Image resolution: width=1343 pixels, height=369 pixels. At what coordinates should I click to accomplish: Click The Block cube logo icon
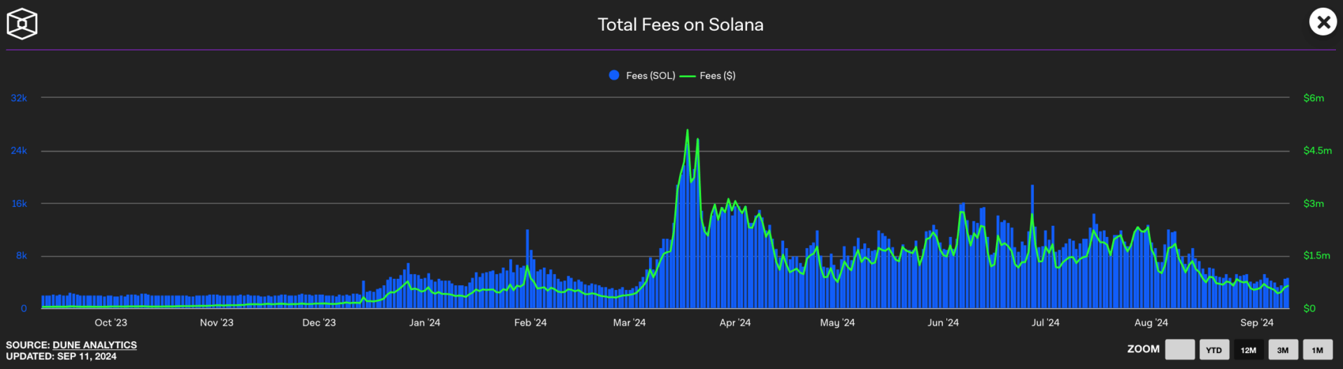coord(22,24)
